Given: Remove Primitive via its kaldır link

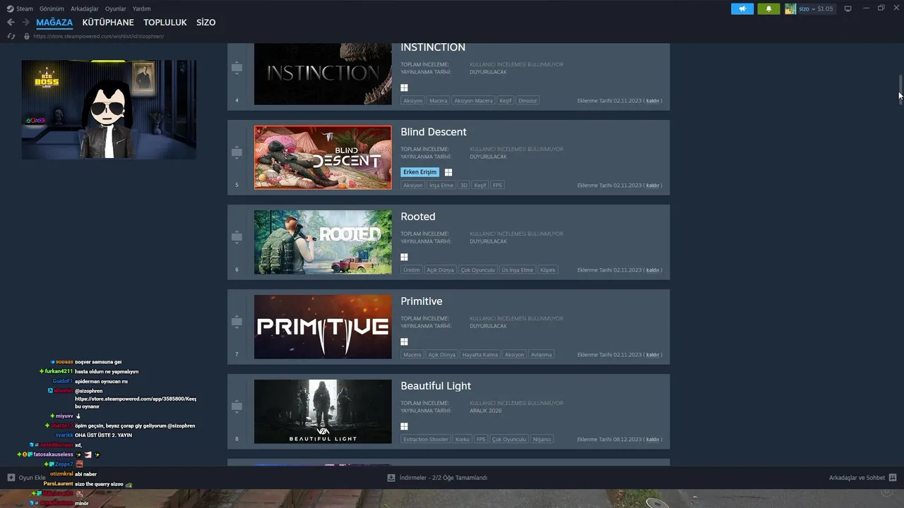Looking at the screenshot, I should click(653, 355).
